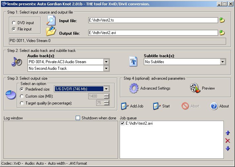The image size is (235, 167).
Task: Click the Advanced Settings label
Action: pos(155,88)
